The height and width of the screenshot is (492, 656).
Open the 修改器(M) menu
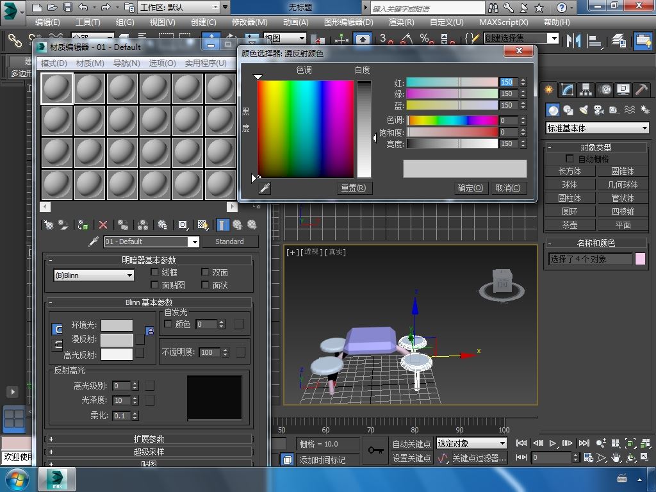coord(249,22)
